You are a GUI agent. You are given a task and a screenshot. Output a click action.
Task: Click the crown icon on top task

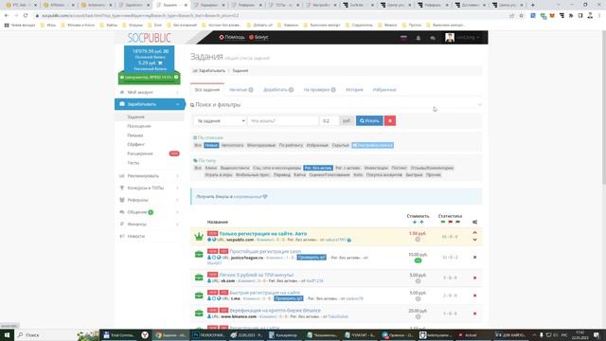pyautogui.click(x=199, y=237)
